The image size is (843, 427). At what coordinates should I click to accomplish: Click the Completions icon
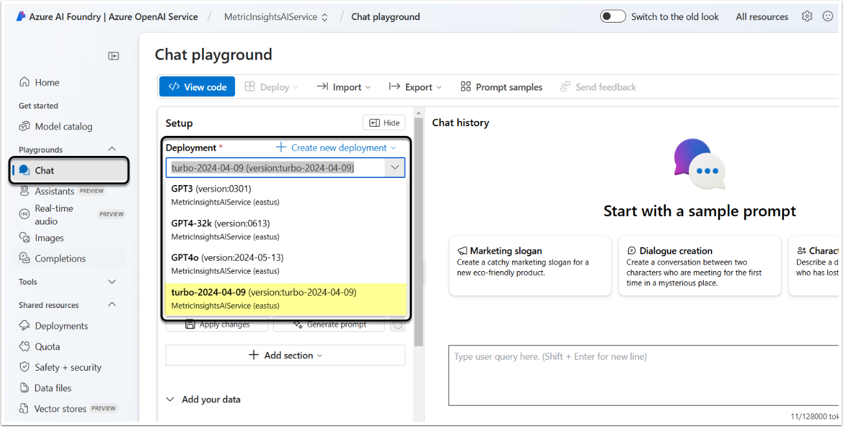[x=25, y=258]
